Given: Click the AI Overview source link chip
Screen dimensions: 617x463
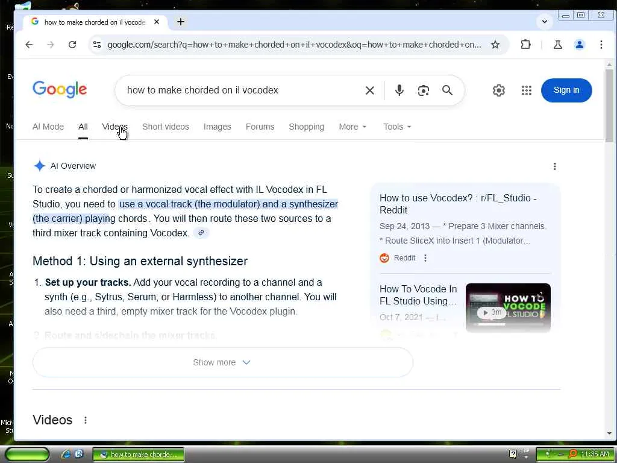Looking at the screenshot, I should [x=201, y=233].
